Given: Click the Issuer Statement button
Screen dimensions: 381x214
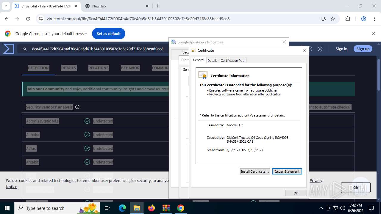Looking at the screenshot, I should [x=287, y=171].
